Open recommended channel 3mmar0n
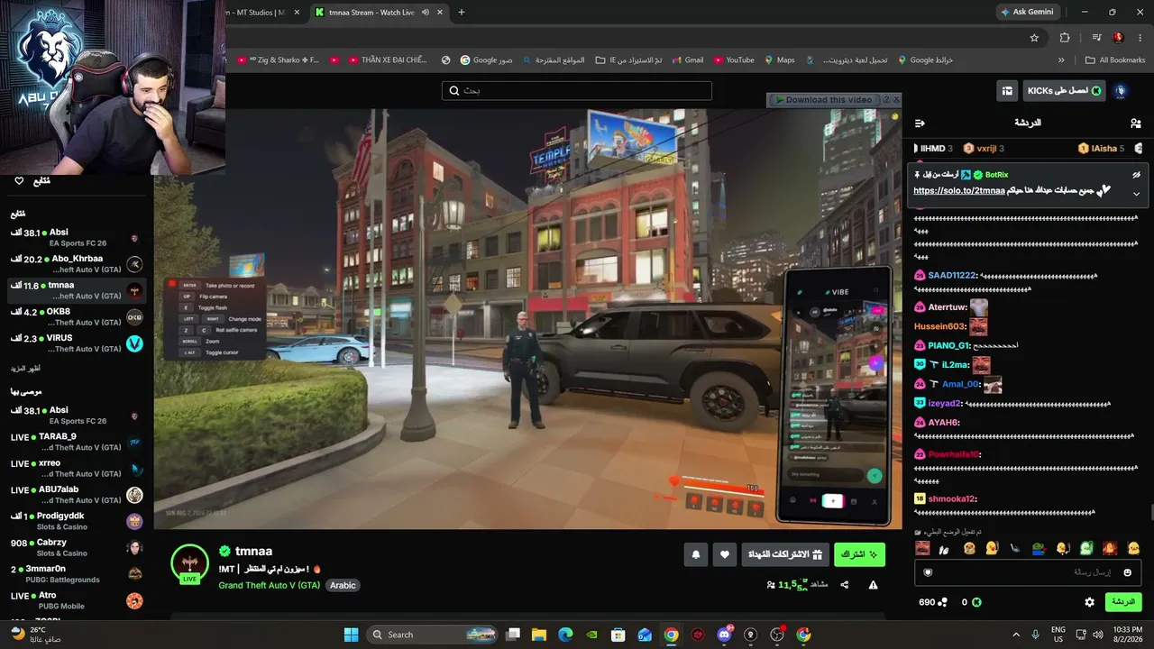Viewport: 1154px width, 649px height. (77, 573)
